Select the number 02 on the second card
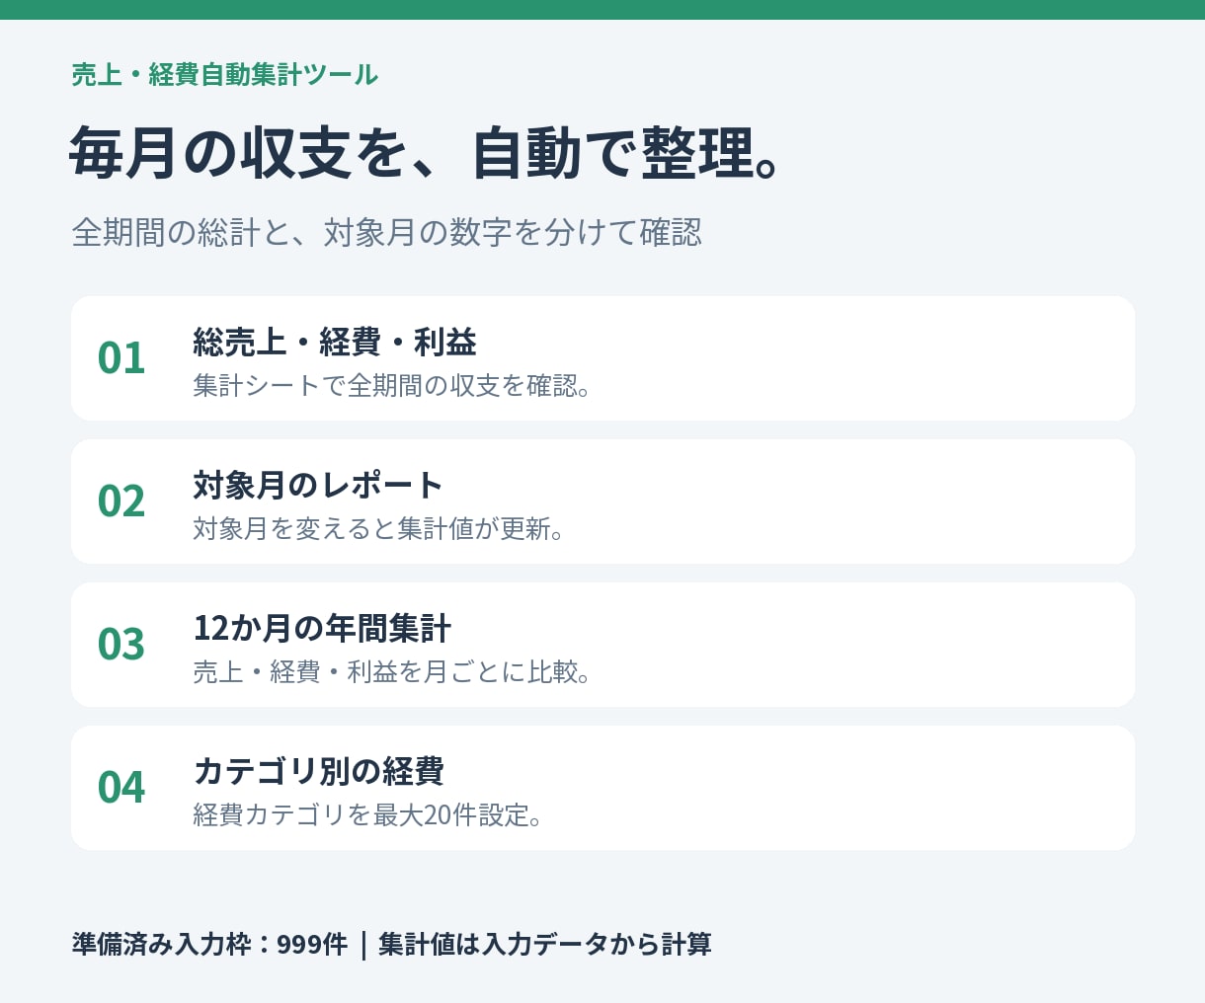Viewport: 1205px width, 1003px height. (x=121, y=501)
